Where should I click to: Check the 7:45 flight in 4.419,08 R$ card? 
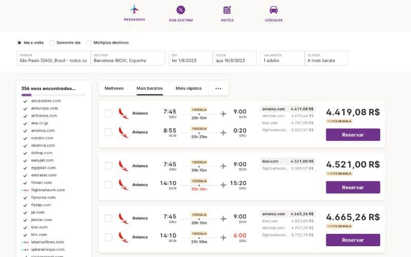(x=108, y=113)
